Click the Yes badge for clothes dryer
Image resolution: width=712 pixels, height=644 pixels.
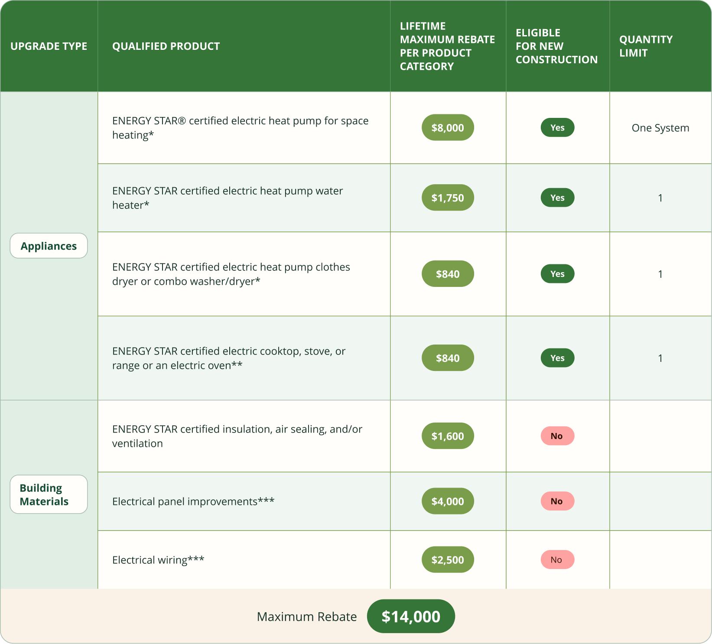(557, 274)
